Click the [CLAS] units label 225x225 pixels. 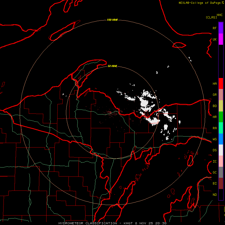pyautogui.click(x=211, y=17)
